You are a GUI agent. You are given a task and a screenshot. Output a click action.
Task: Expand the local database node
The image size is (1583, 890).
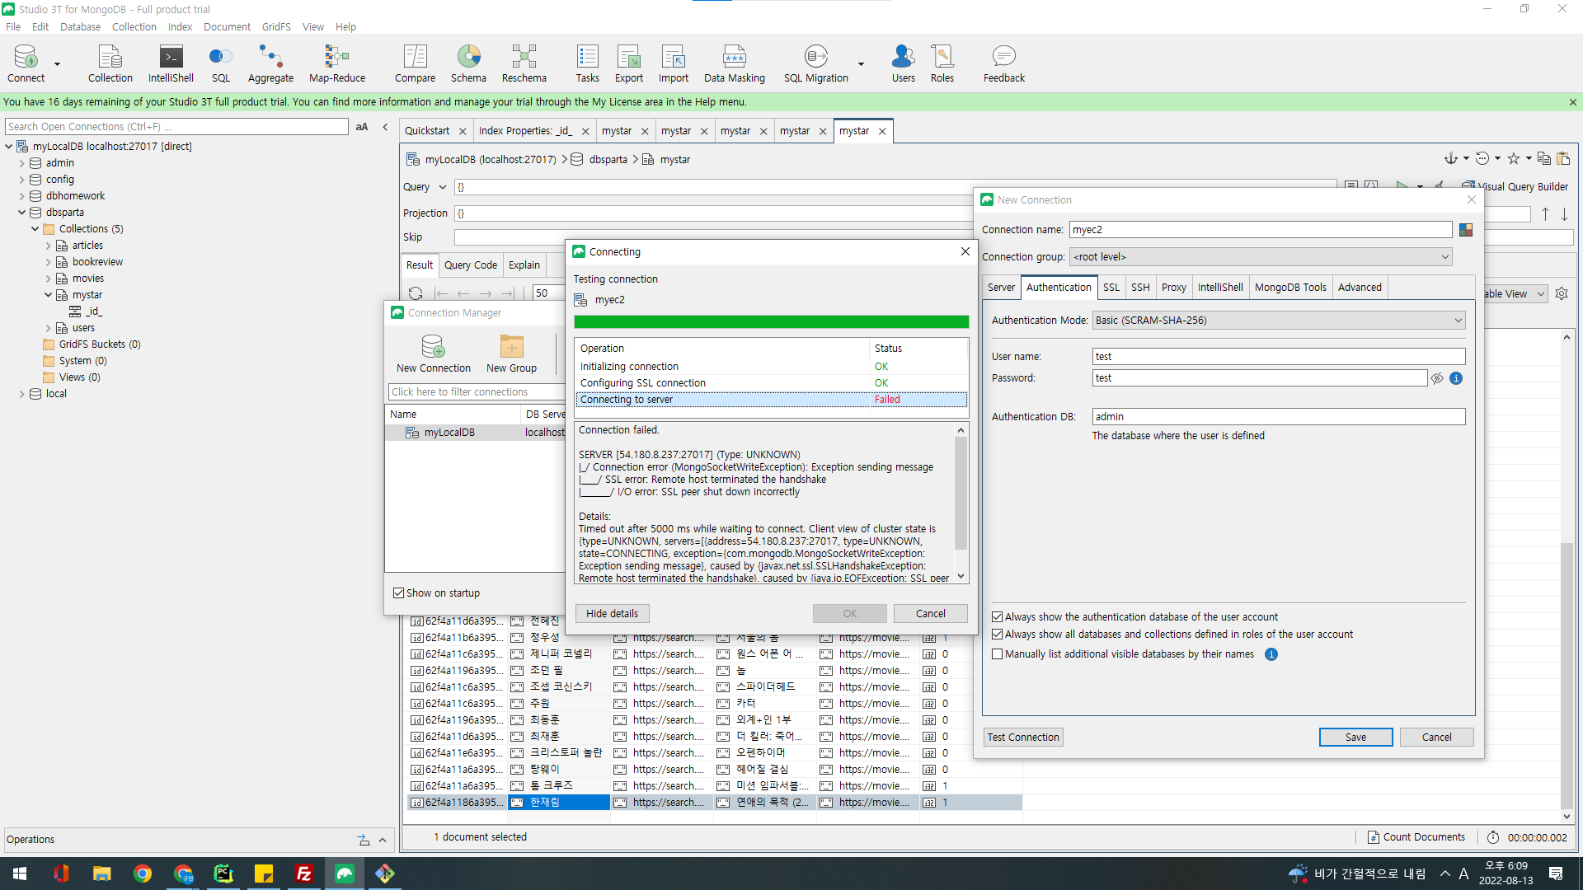(x=21, y=394)
